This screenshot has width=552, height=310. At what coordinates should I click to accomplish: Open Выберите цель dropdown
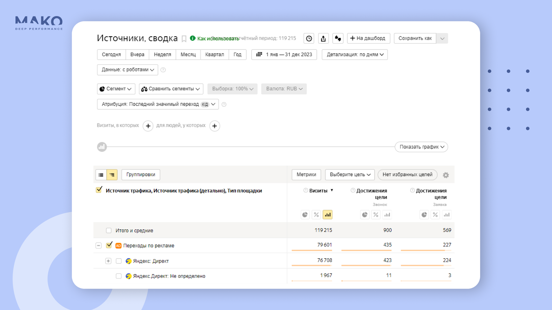click(x=350, y=175)
